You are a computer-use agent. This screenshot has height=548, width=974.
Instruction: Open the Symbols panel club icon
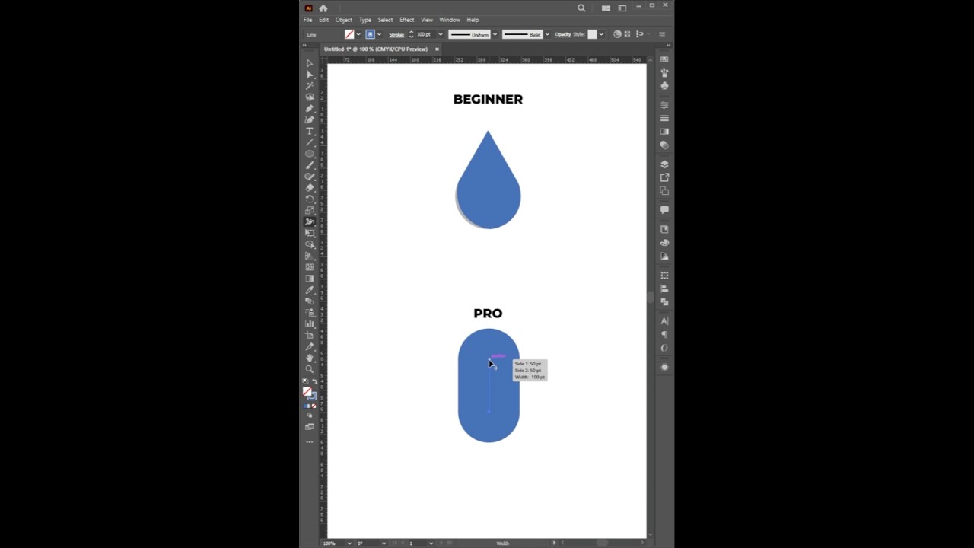[x=664, y=86]
